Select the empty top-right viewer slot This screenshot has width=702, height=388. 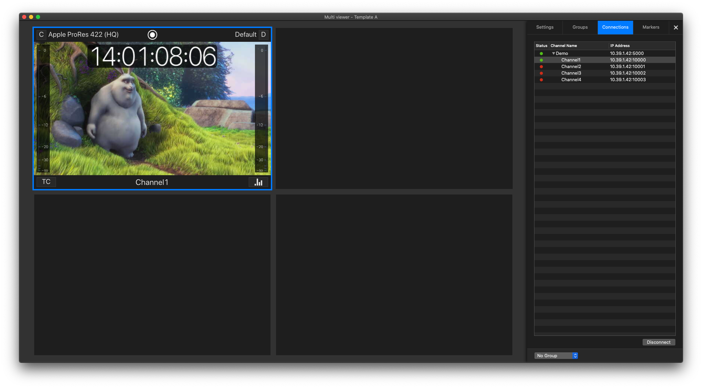pos(394,108)
